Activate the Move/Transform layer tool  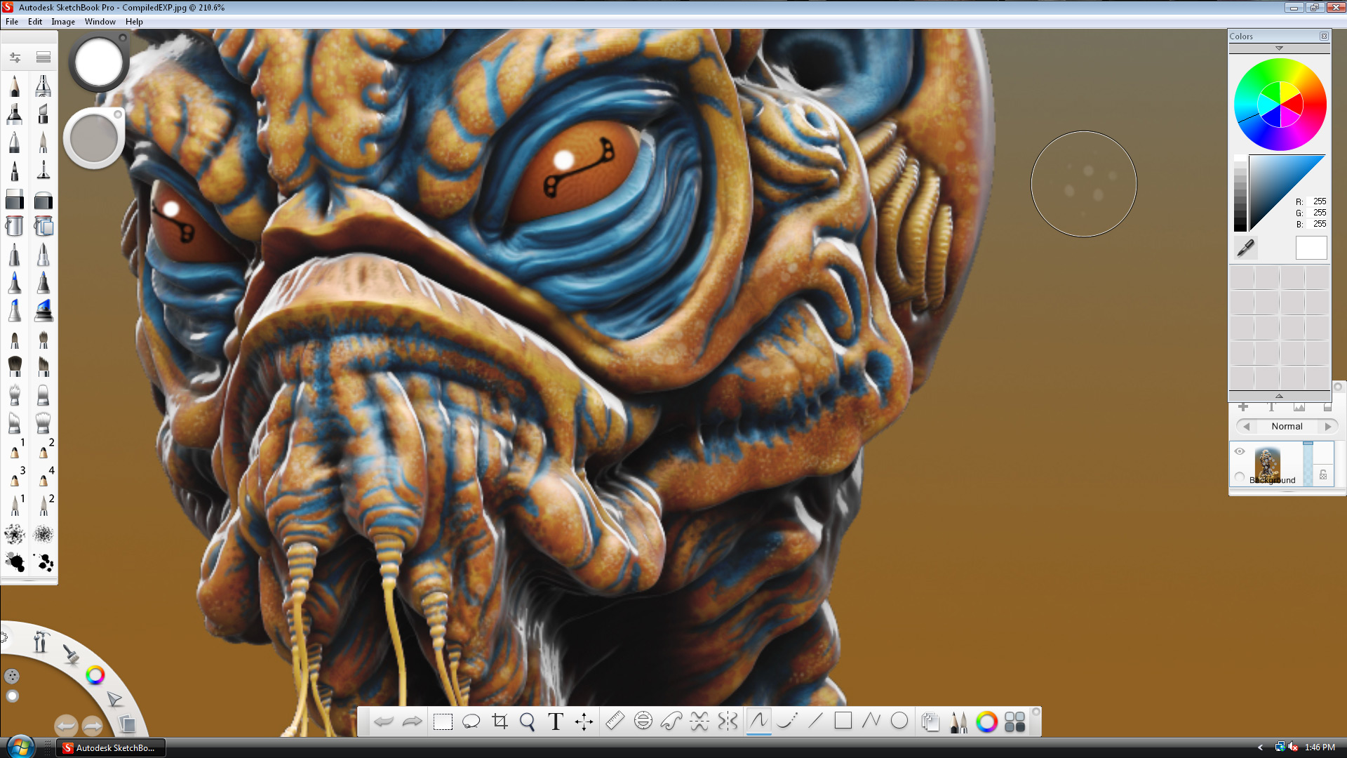pyautogui.click(x=584, y=722)
